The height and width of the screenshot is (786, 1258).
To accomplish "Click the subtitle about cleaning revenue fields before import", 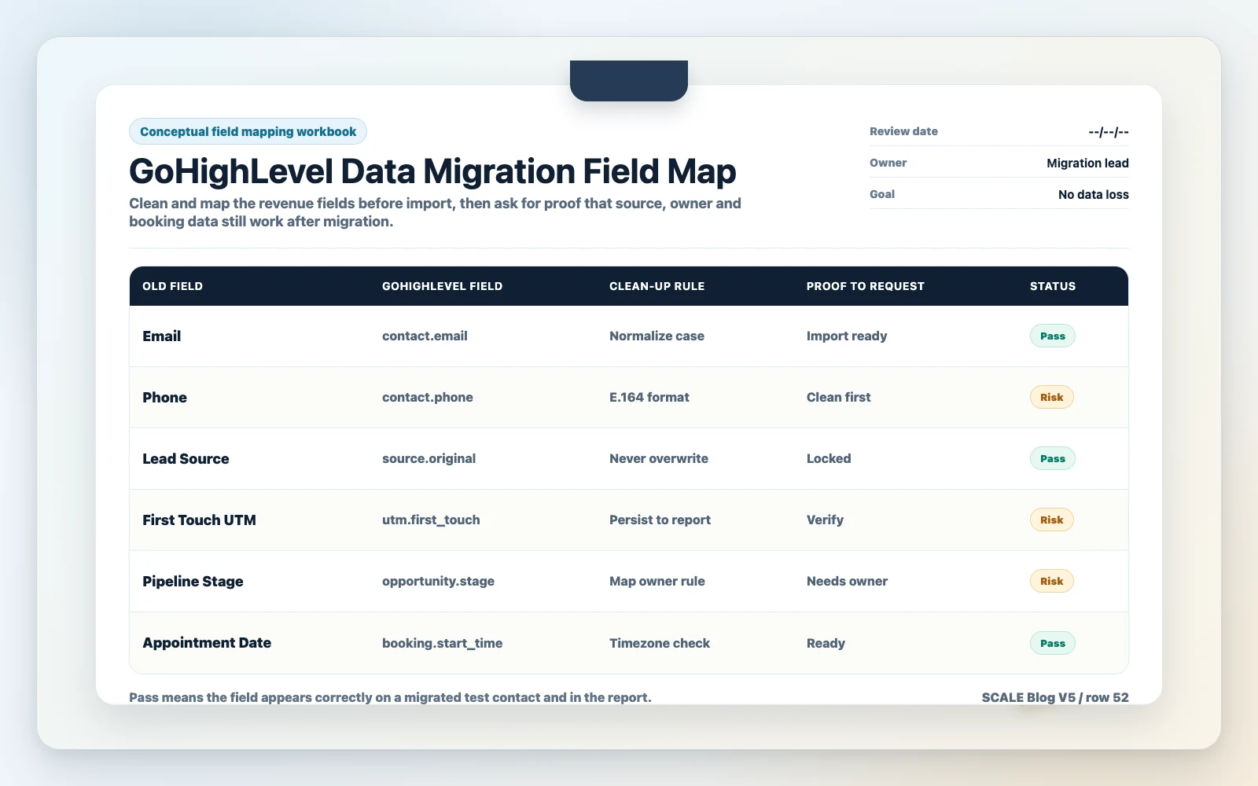I will pos(435,212).
